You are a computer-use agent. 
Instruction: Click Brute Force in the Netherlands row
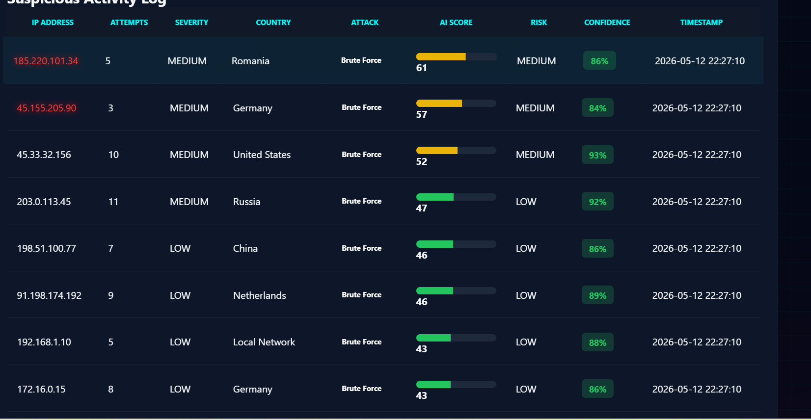(361, 295)
